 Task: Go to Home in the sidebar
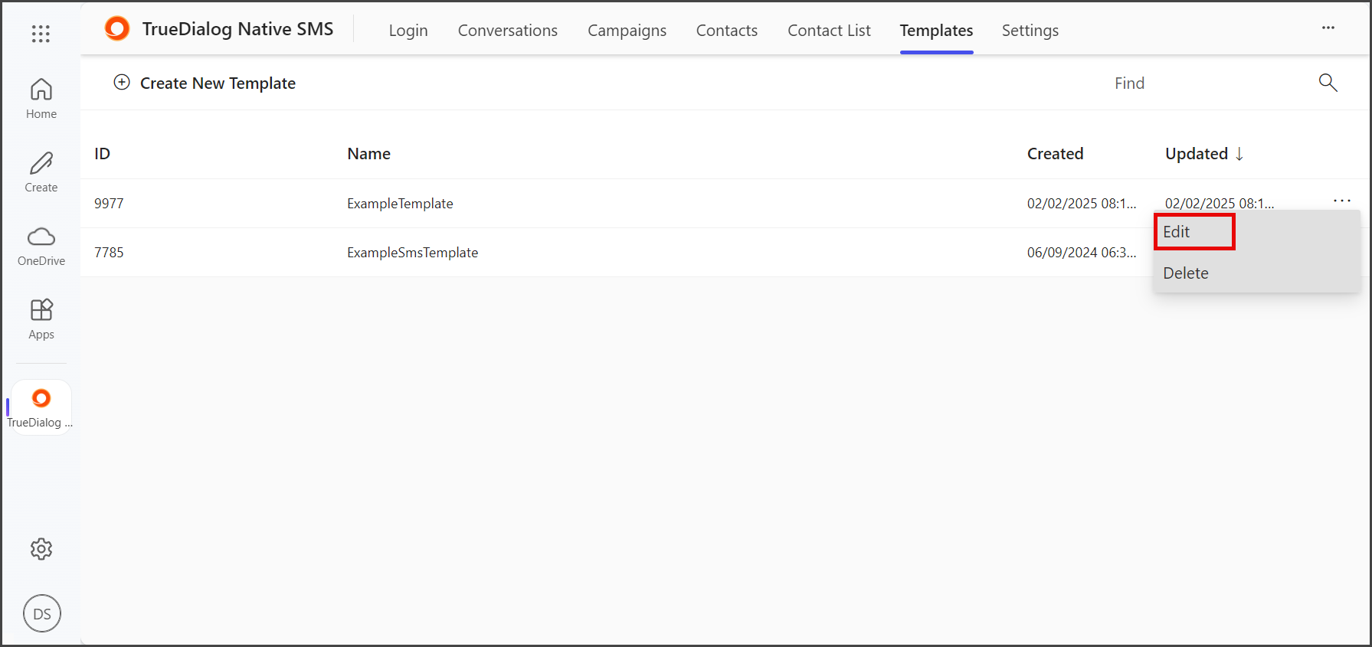pyautogui.click(x=41, y=99)
